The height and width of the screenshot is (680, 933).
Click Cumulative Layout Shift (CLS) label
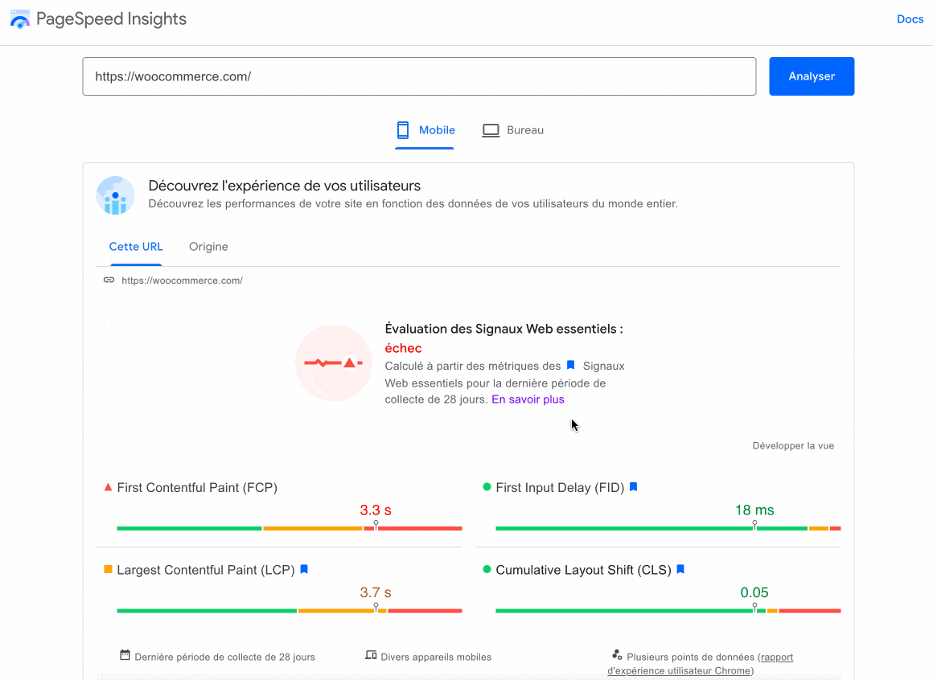coord(584,570)
